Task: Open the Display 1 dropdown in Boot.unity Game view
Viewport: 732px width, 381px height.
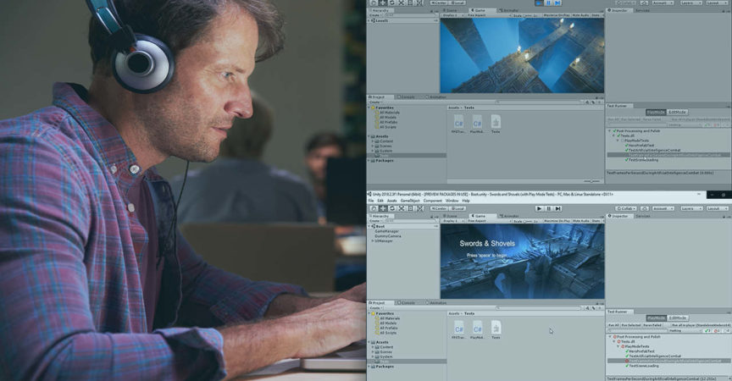Action: click(x=453, y=221)
